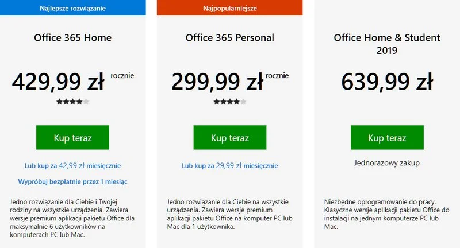This screenshot has height=248, width=460.
Task: Click the Najlepsze rozwiązanie blue banner
Action: [72, 8]
